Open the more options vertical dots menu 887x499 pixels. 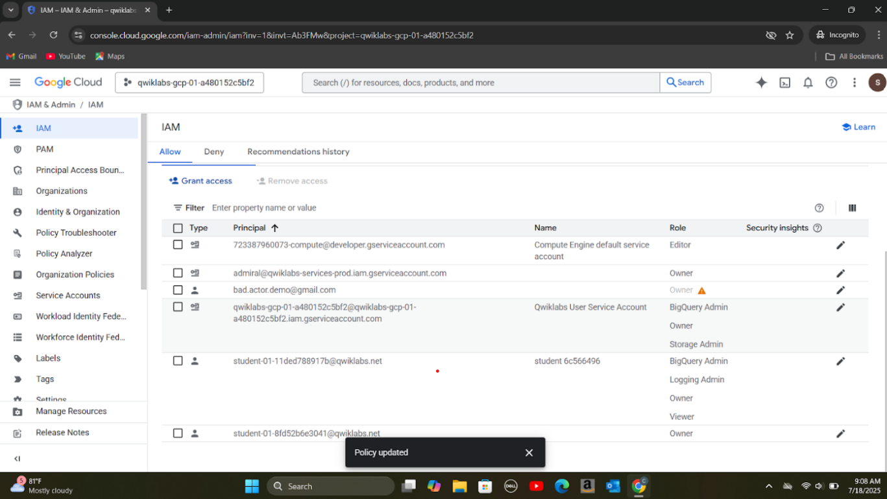[x=855, y=82]
